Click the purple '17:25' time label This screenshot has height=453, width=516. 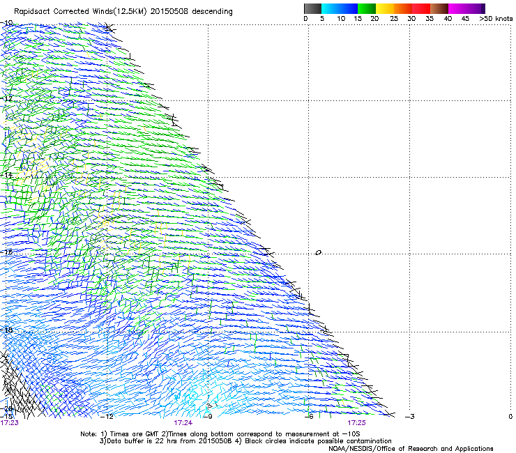tap(357, 423)
